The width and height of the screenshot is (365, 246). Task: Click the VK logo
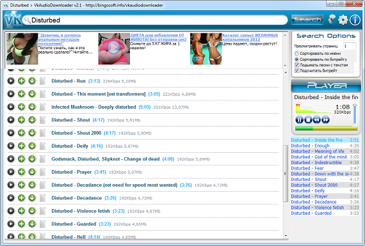pyautogui.click(x=13, y=20)
